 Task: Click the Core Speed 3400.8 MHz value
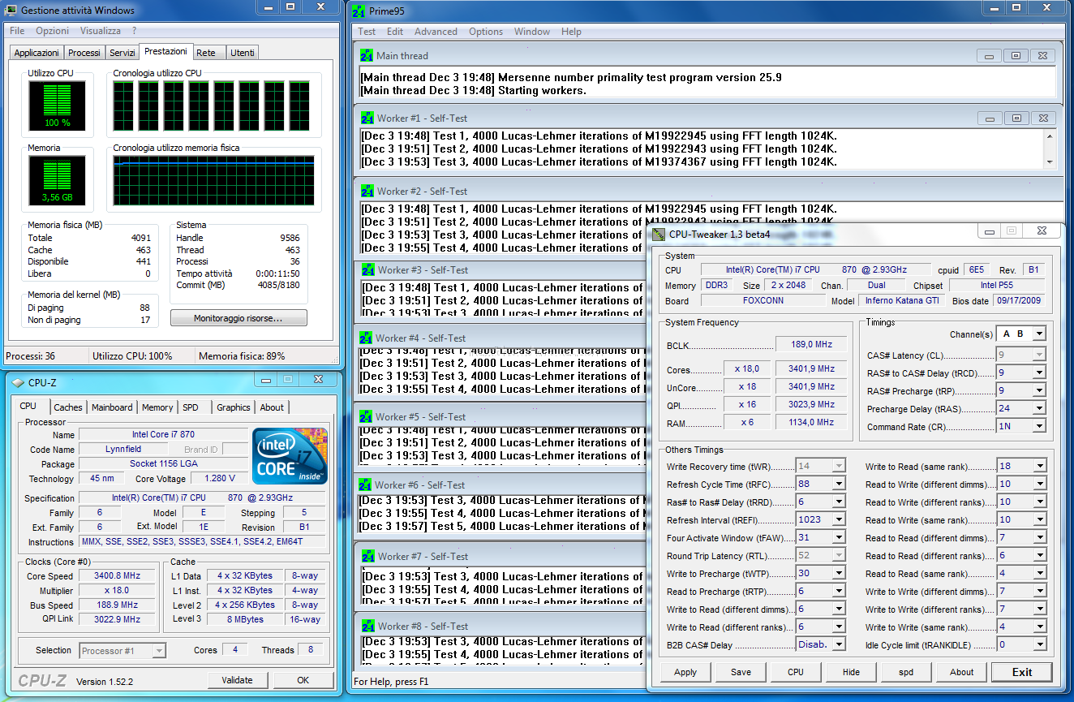pos(117,576)
